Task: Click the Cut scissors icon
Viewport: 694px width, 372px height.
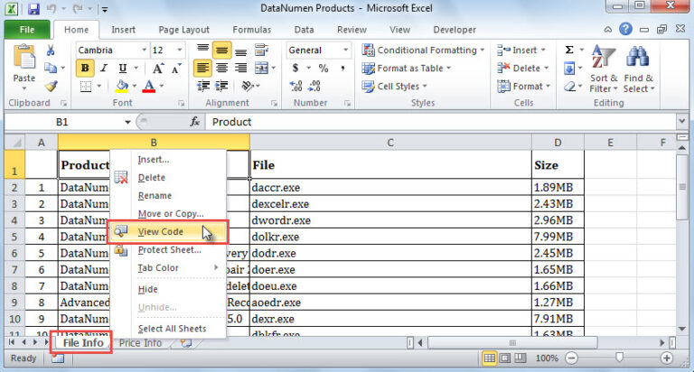Action: point(51,50)
